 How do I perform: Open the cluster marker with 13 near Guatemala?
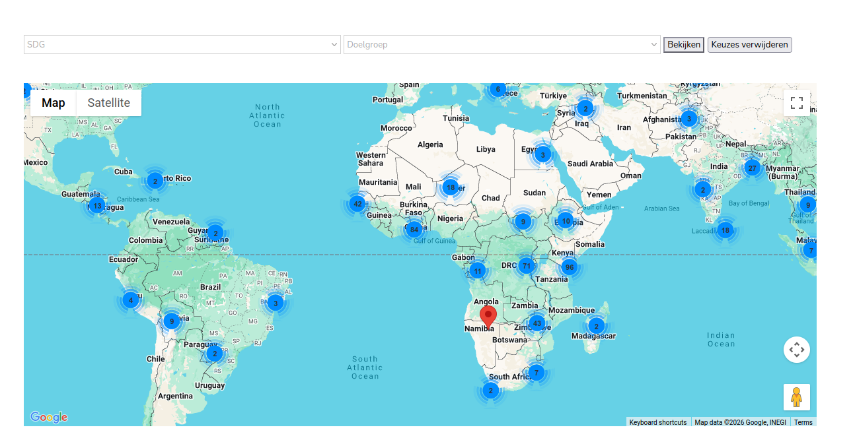[97, 206]
